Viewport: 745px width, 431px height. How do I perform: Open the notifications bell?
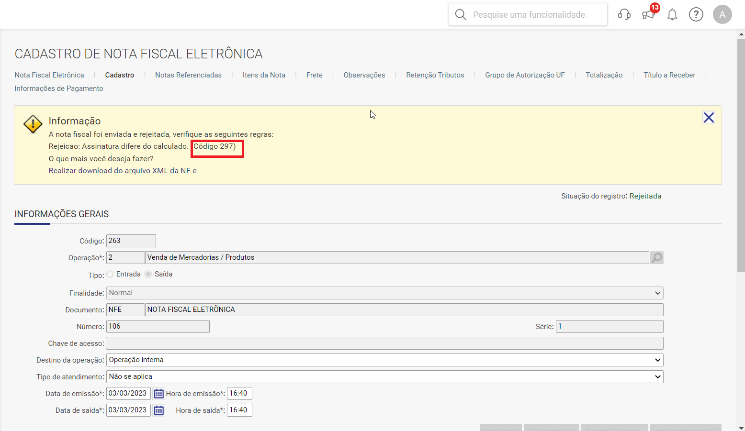coord(672,14)
